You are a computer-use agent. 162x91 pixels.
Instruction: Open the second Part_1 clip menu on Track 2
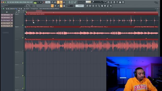pos(80,27)
